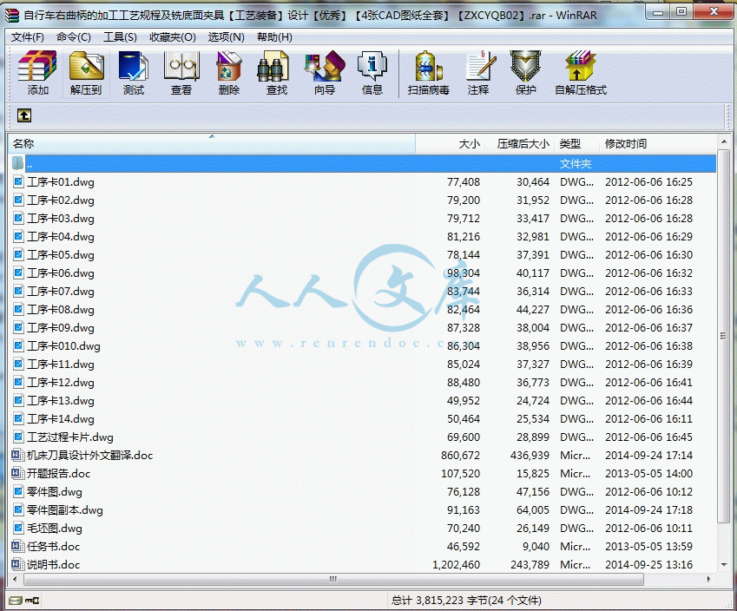Click the 查看 (View) toolbar icon
Screen dimensions: 737x611
click(x=181, y=66)
